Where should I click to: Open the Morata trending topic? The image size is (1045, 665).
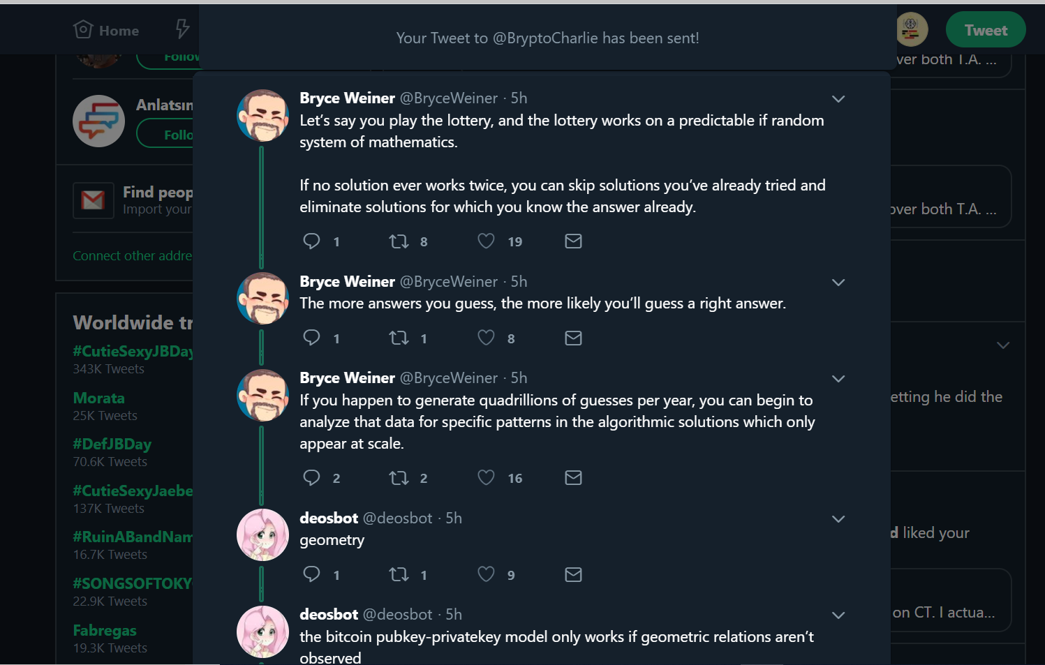[x=98, y=398]
